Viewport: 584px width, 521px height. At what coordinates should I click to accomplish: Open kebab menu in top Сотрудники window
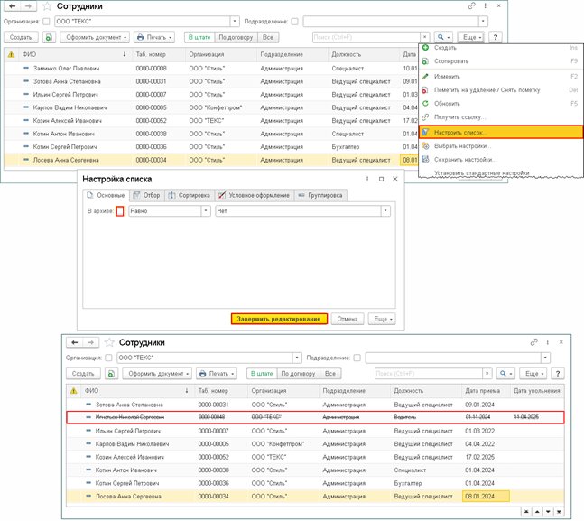pos(485,6)
